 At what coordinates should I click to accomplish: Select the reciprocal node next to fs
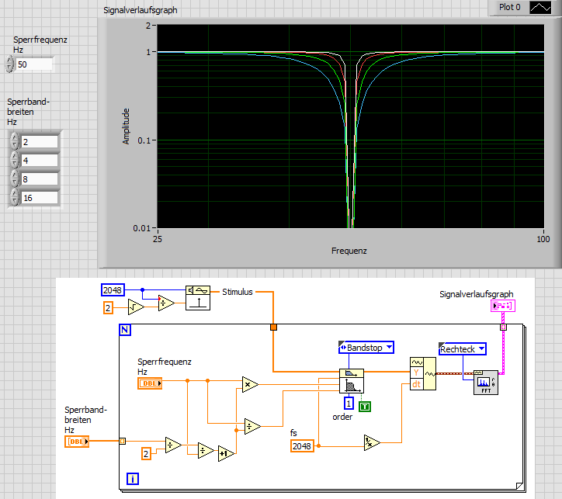[x=371, y=442]
